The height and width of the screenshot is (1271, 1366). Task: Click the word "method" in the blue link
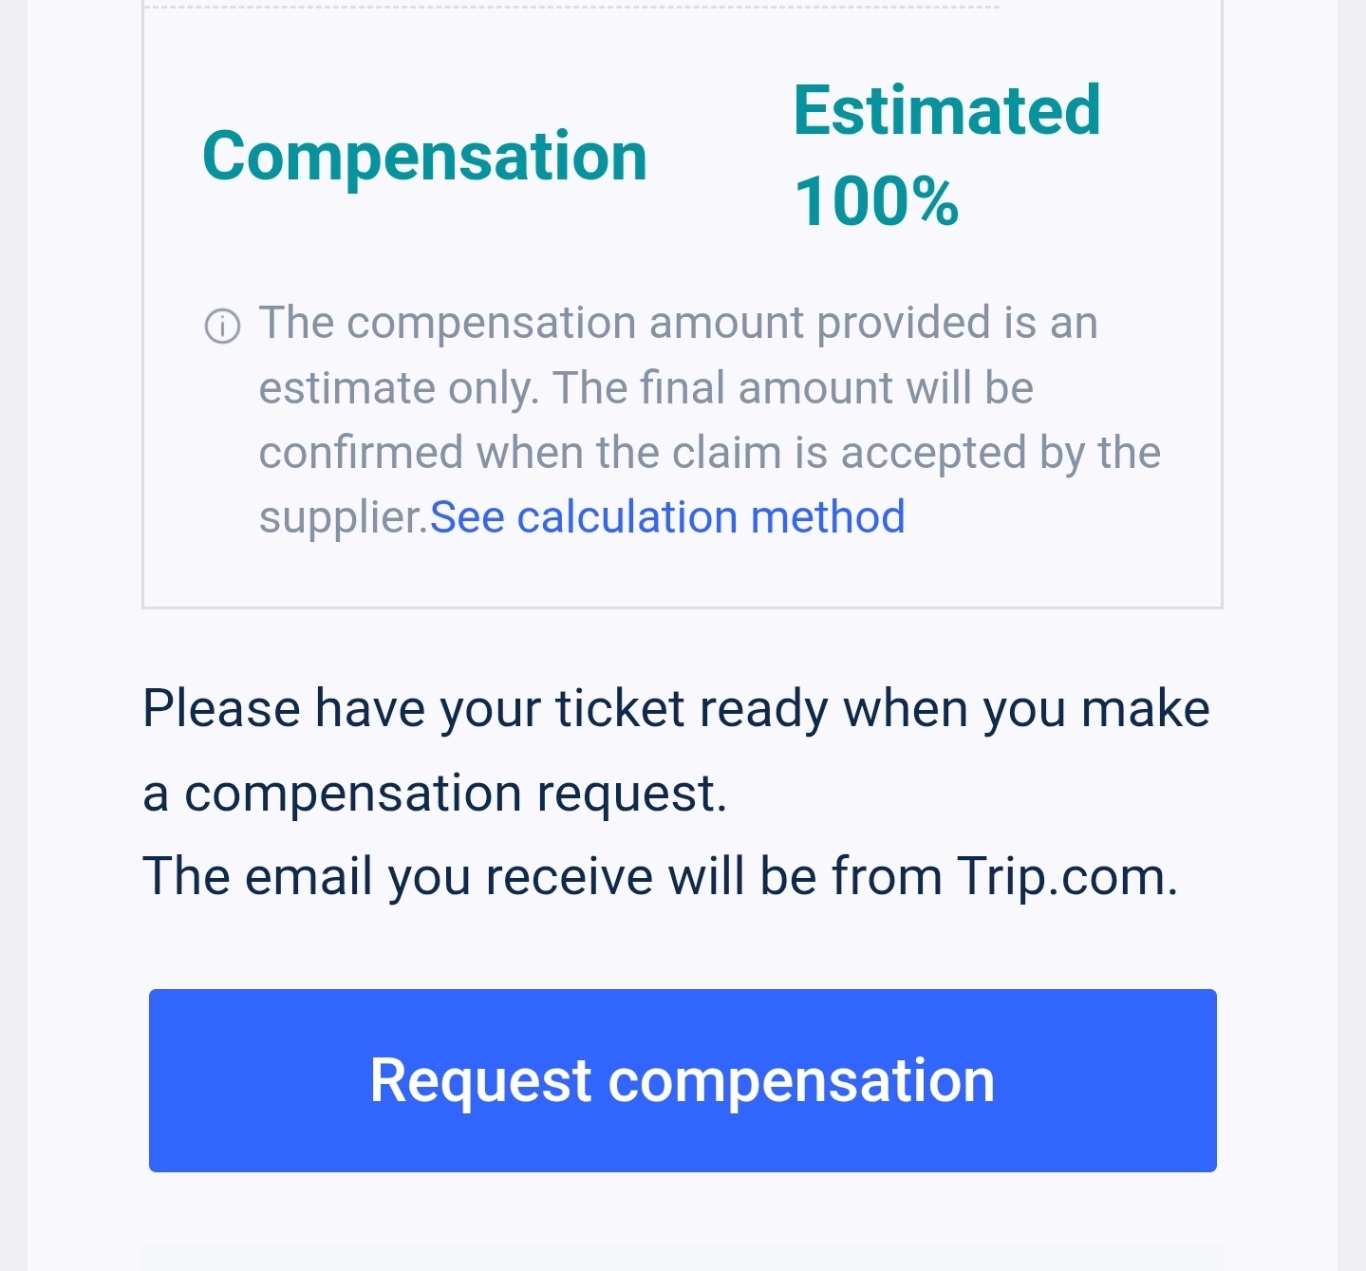(827, 517)
